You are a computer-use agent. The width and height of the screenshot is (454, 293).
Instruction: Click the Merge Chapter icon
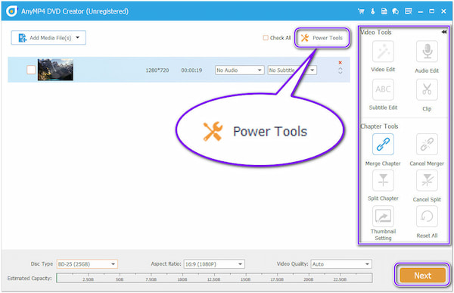383,145
